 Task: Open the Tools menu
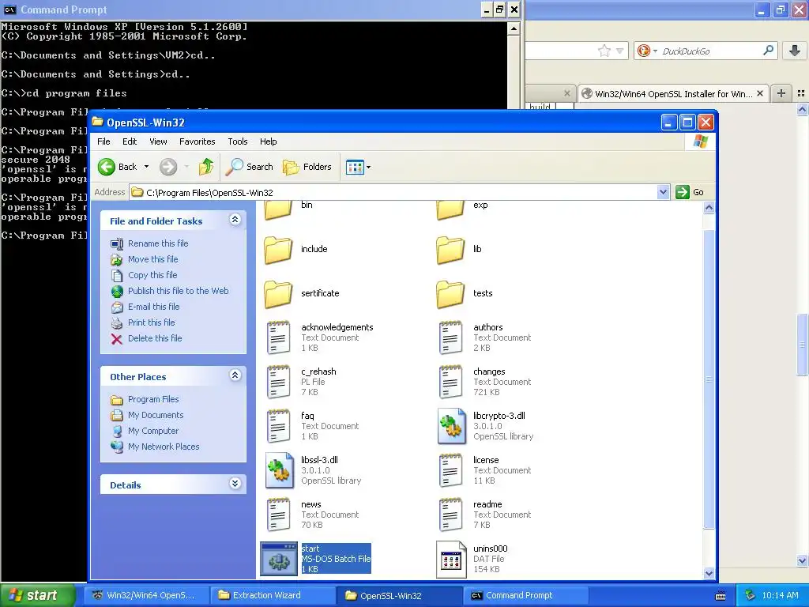[x=238, y=141]
